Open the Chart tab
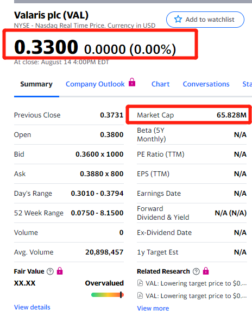 point(160,84)
